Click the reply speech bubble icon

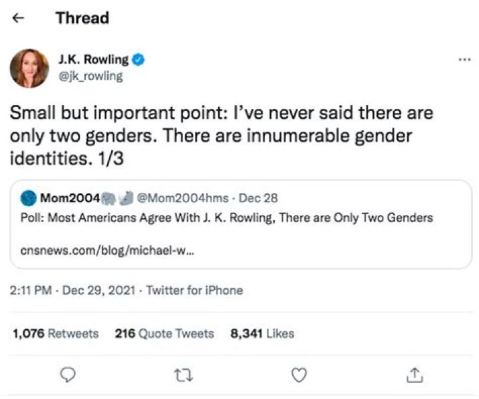(x=67, y=376)
